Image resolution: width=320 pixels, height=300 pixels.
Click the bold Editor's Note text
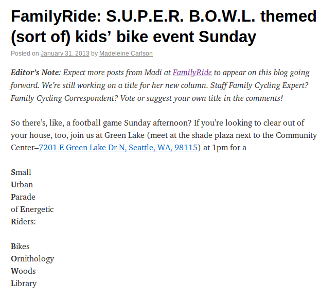[35, 73]
